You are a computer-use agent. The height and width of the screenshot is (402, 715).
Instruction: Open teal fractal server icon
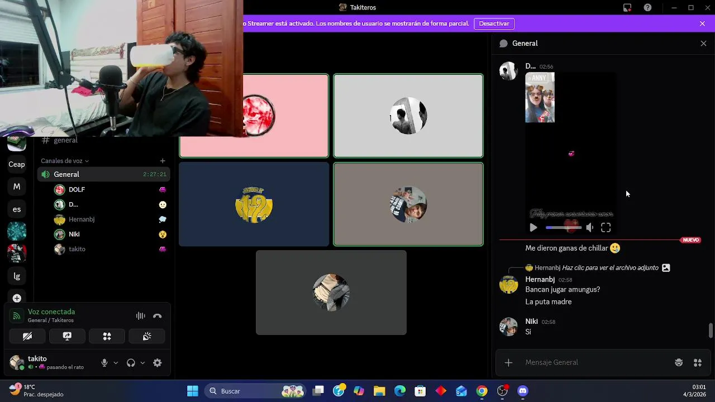point(17,231)
